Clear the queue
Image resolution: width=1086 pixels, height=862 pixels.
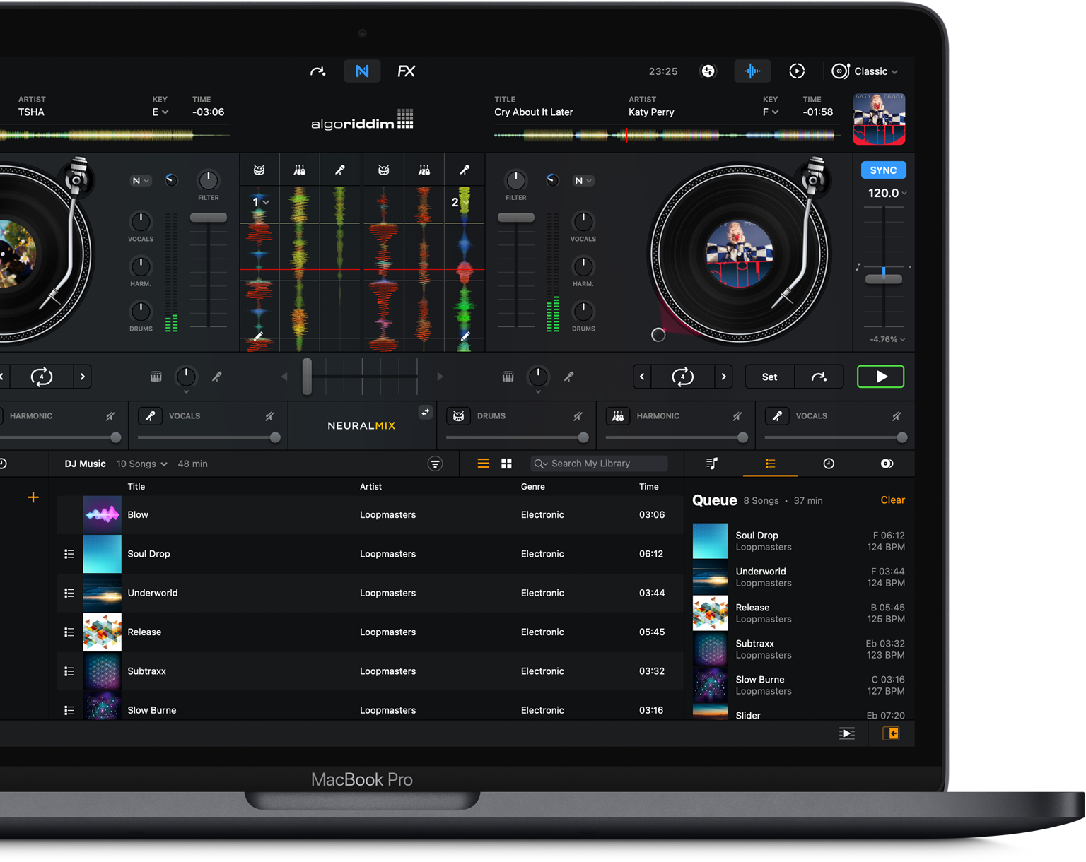(x=892, y=500)
